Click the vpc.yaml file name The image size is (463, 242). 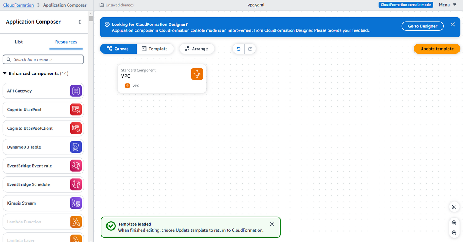click(x=256, y=5)
